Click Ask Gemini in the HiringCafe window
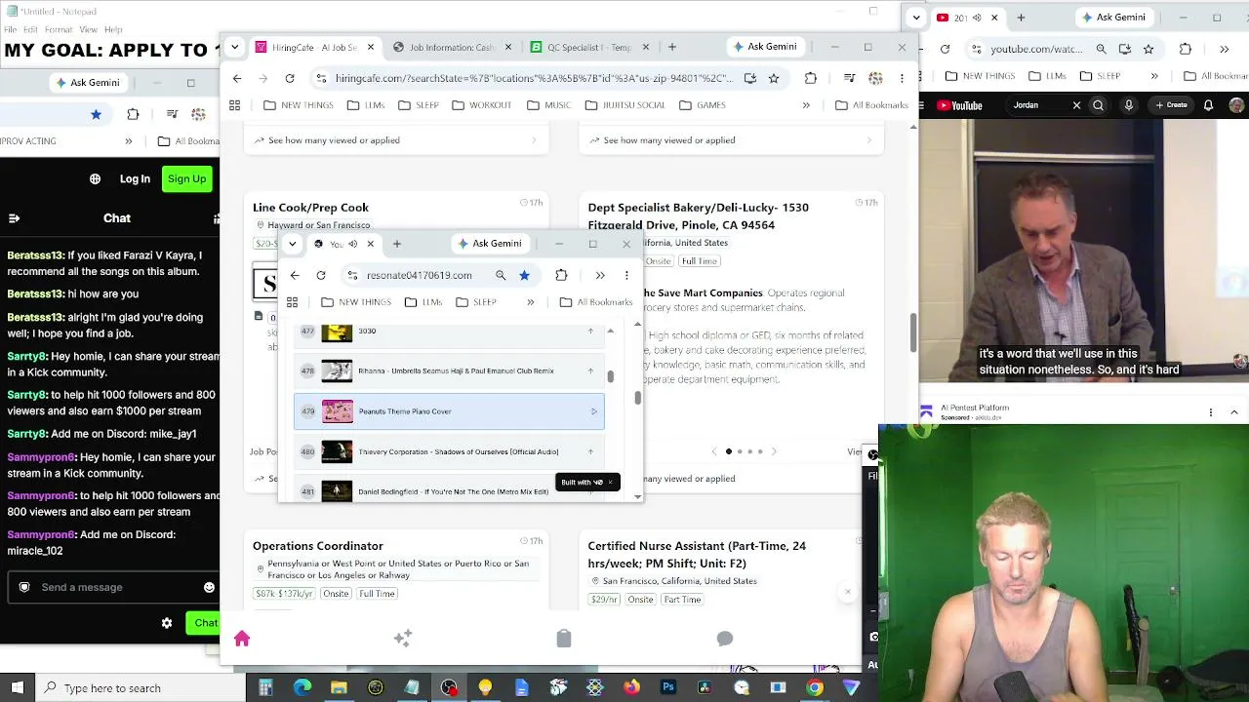1249x702 pixels. (x=764, y=47)
